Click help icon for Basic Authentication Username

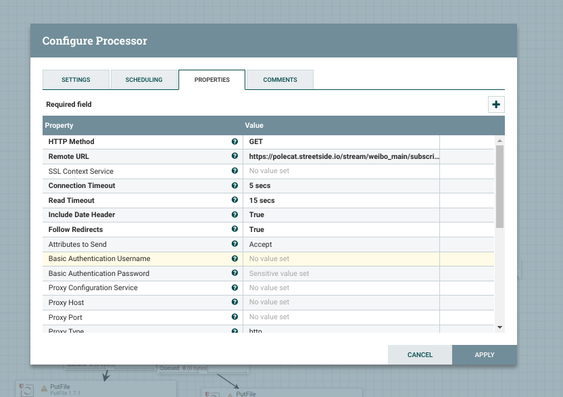coord(235,258)
